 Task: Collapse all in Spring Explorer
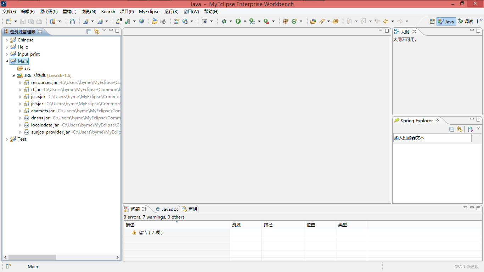(452, 129)
